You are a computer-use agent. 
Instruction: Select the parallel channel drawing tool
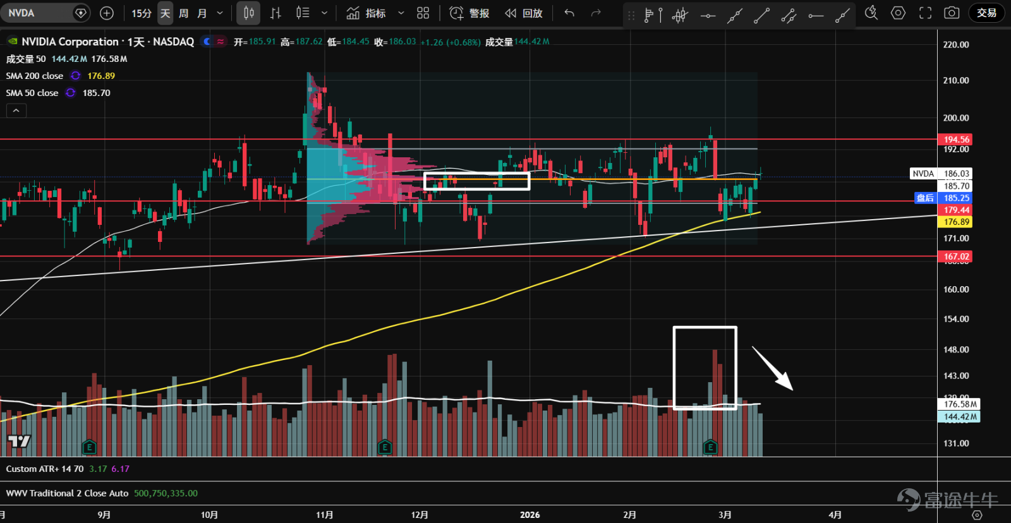(789, 15)
